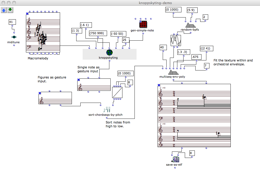Toggle the lock on Macromelody box
The height and width of the screenshot is (170, 260).
pyautogui.click(x=27, y=14)
